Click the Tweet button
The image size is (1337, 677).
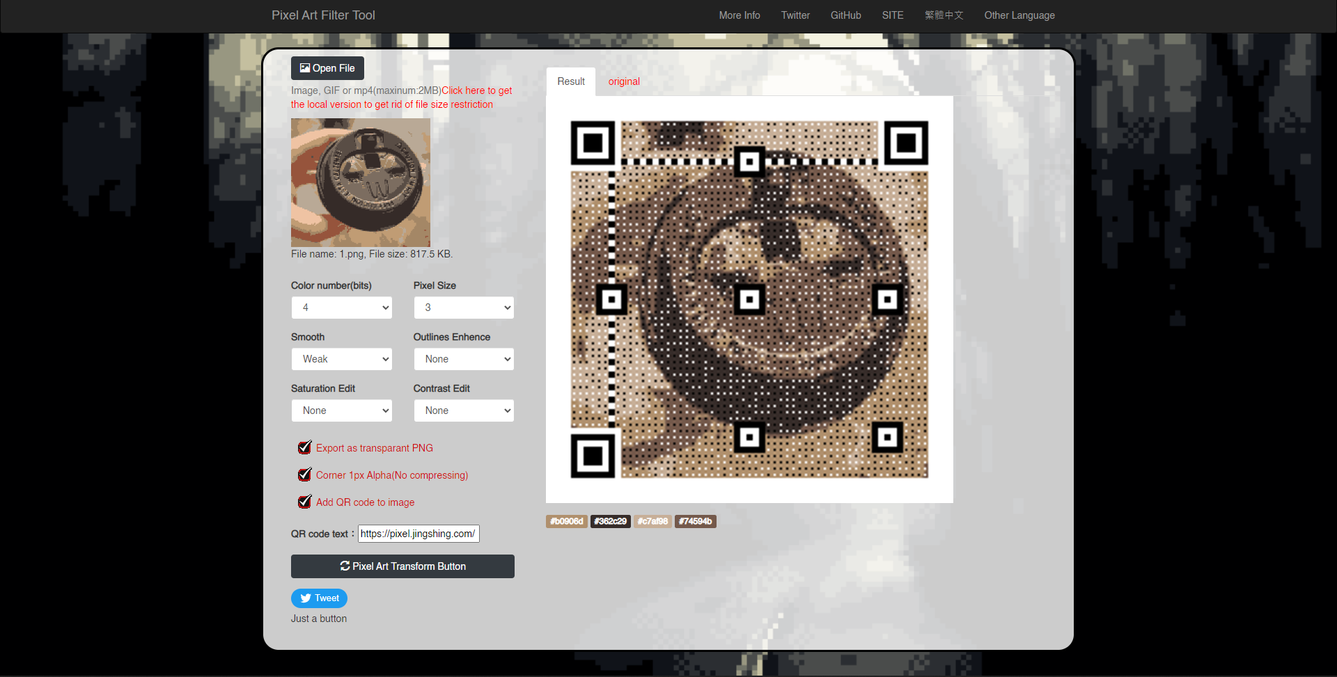[x=319, y=598]
